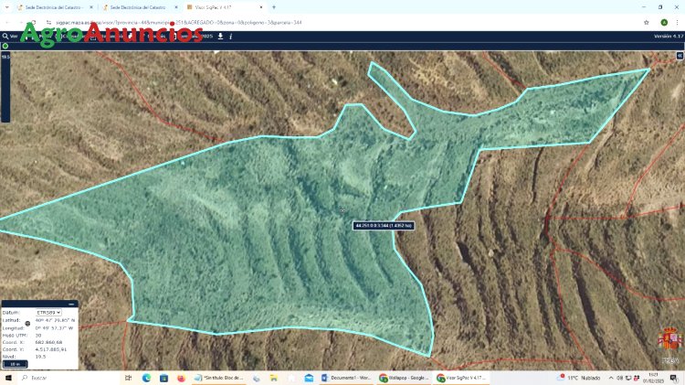685x385 pixels.
Task: Open Firefox from the taskbar
Action: (182, 378)
